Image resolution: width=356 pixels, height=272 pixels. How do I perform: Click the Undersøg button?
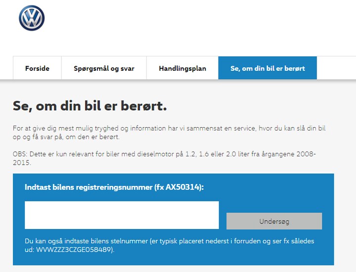coord(274,221)
